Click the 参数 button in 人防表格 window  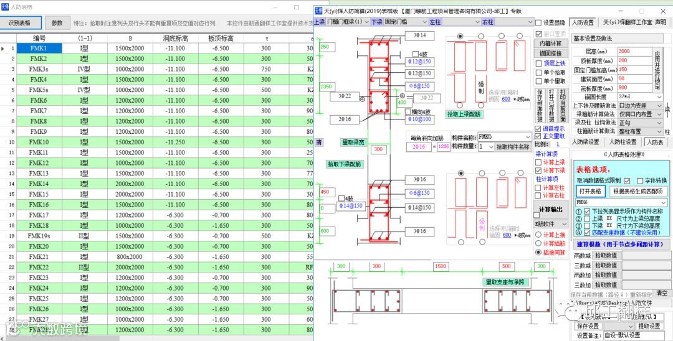click(x=57, y=23)
